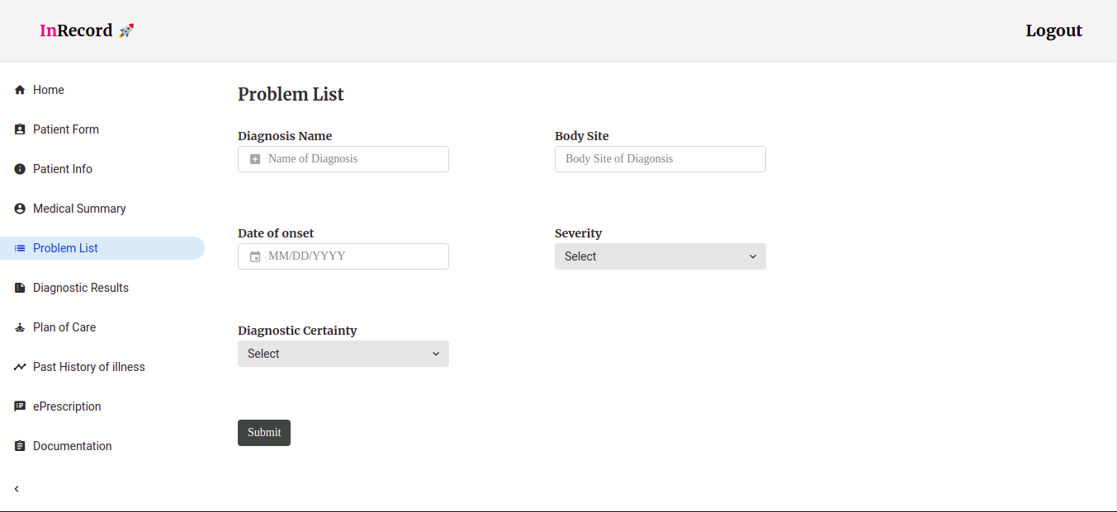Screen dimensions: 1117x512
Task: Click the Patient Info circle icon
Action: (x=20, y=169)
